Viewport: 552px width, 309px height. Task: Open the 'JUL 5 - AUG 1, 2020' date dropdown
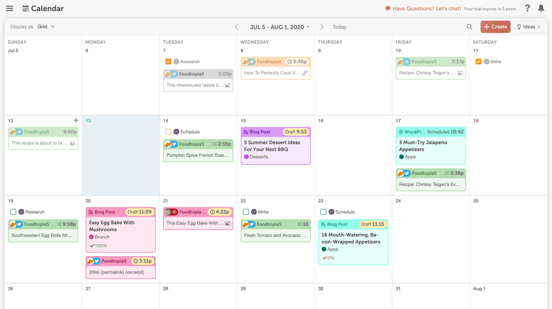279,27
